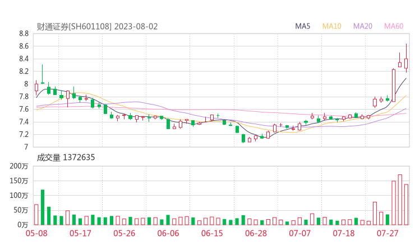
Task: Select the long red candlestick rising to 8.2
Action: 394,85
